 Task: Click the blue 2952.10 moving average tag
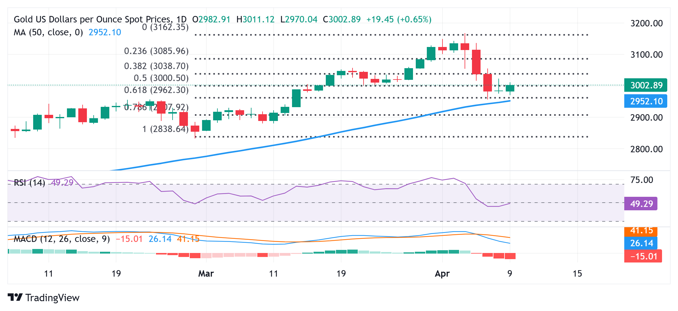[645, 101]
